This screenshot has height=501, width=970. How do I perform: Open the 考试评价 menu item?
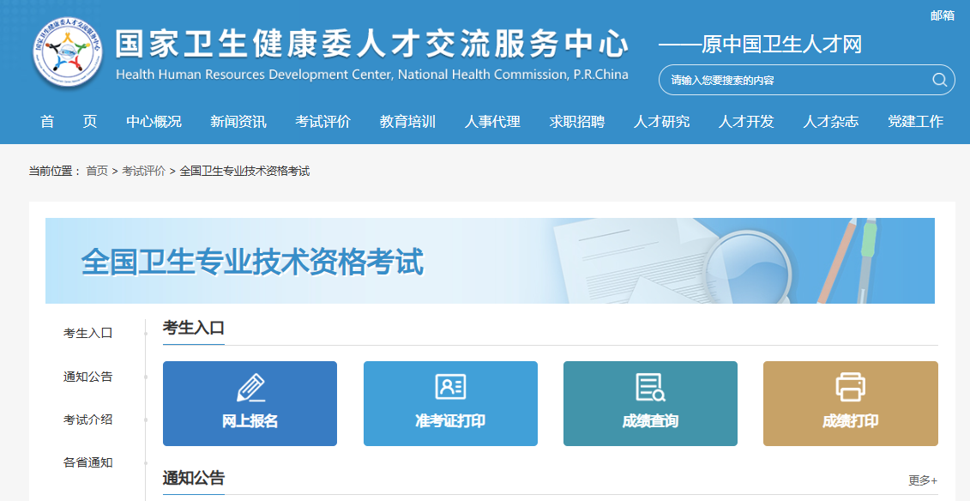(x=321, y=122)
